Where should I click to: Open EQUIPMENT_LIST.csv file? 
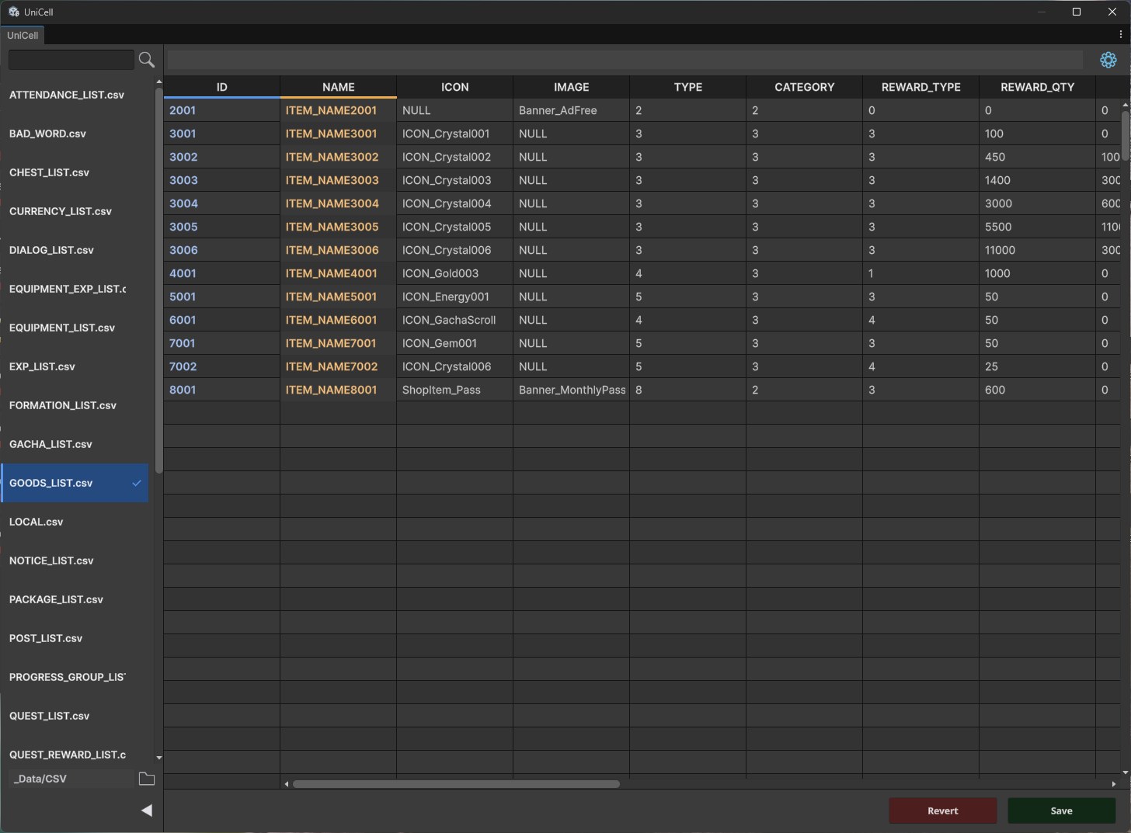(75, 328)
